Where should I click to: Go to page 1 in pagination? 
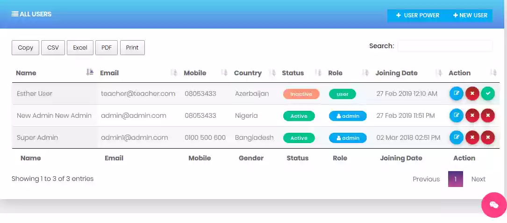[x=455, y=179]
